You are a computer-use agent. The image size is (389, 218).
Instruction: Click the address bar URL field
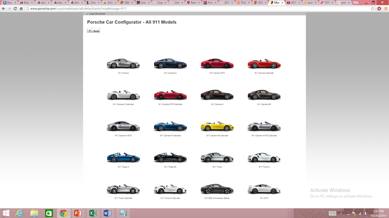[x=198, y=8]
